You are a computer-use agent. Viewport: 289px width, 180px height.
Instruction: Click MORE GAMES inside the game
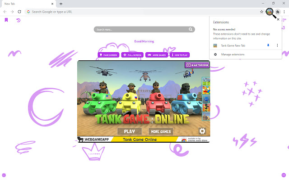[x=161, y=131]
